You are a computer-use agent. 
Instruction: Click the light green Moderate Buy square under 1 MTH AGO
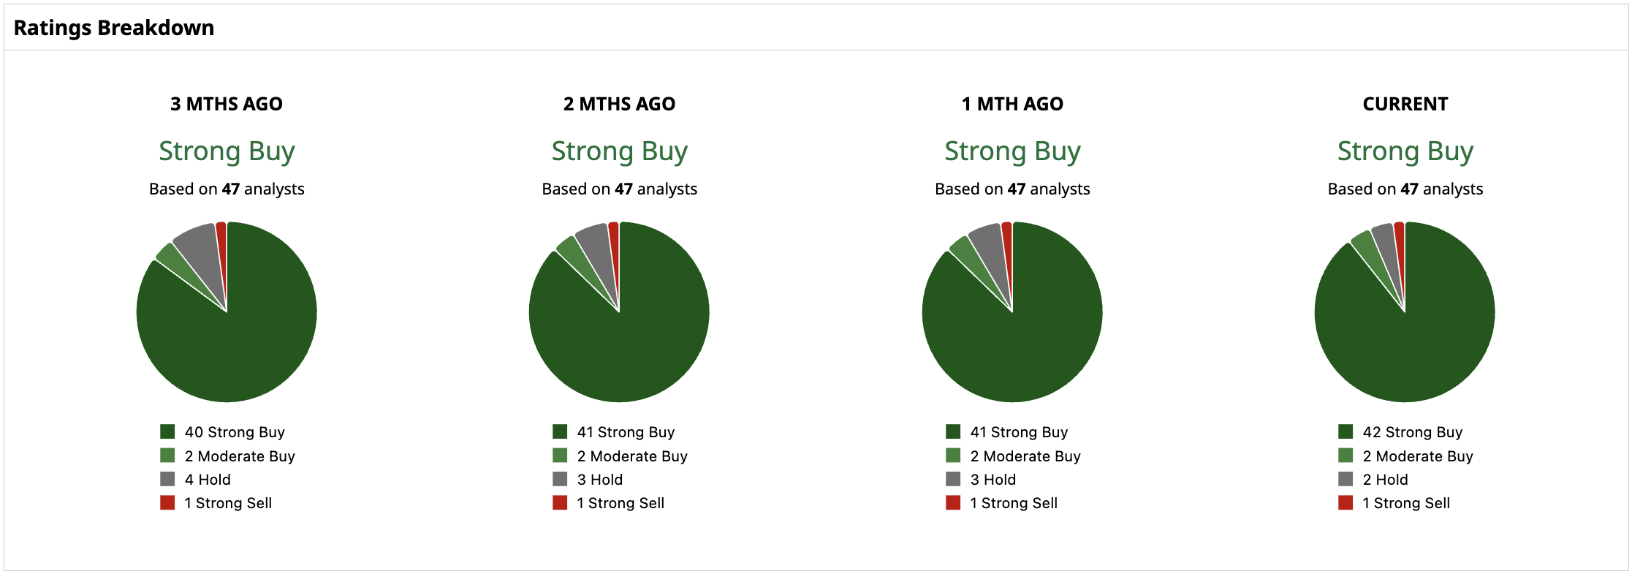(953, 456)
